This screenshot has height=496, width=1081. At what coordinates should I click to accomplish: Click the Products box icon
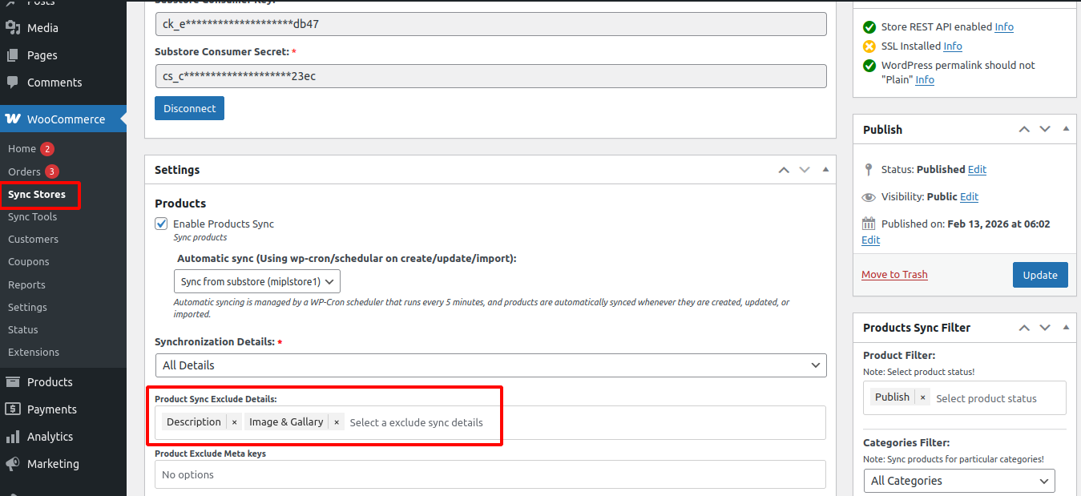tap(13, 382)
